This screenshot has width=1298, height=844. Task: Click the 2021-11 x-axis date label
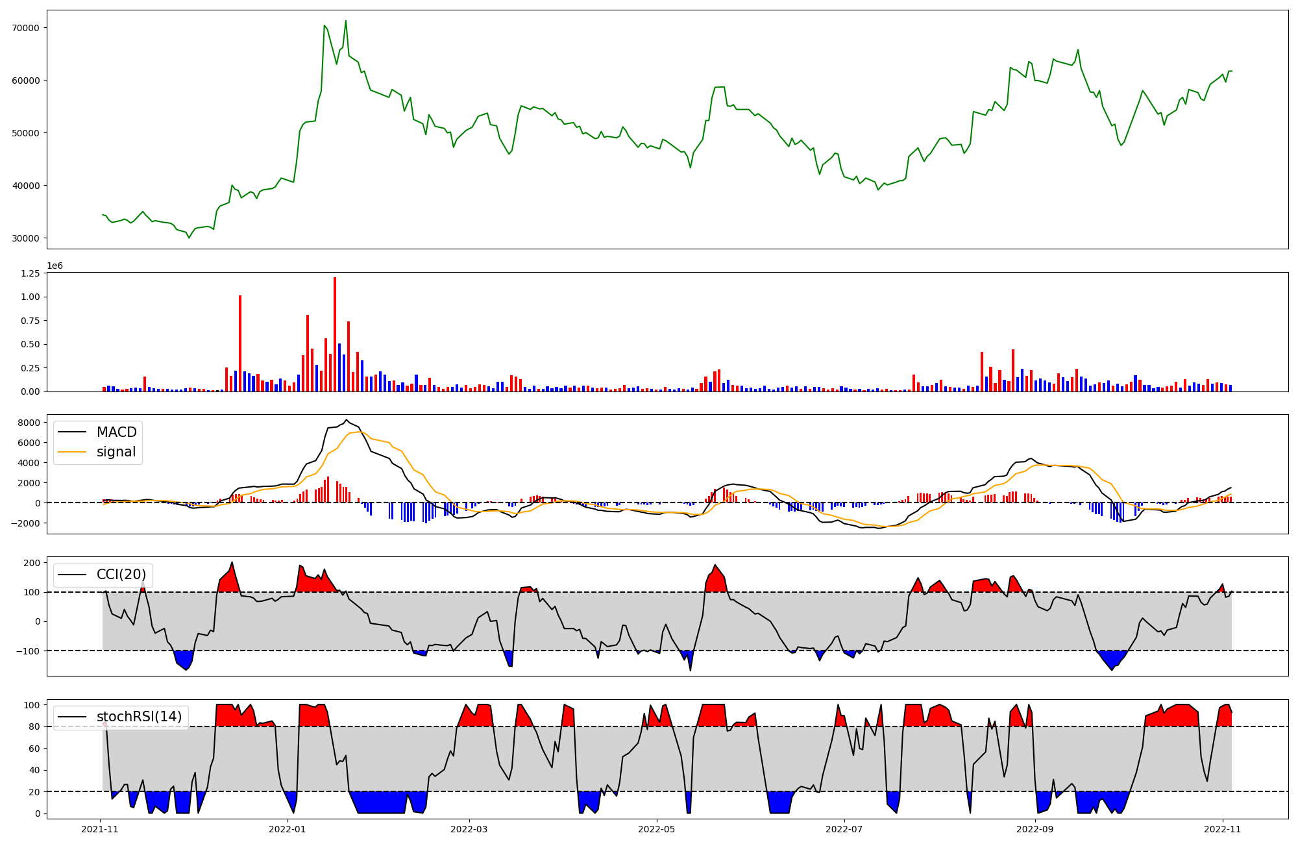click(x=100, y=829)
